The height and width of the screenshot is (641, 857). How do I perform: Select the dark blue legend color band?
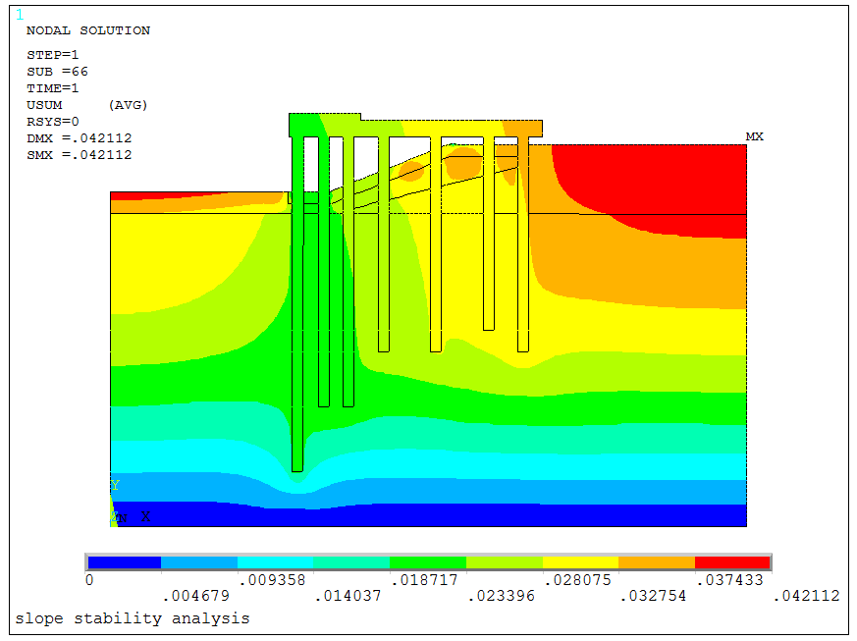[124, 562]
